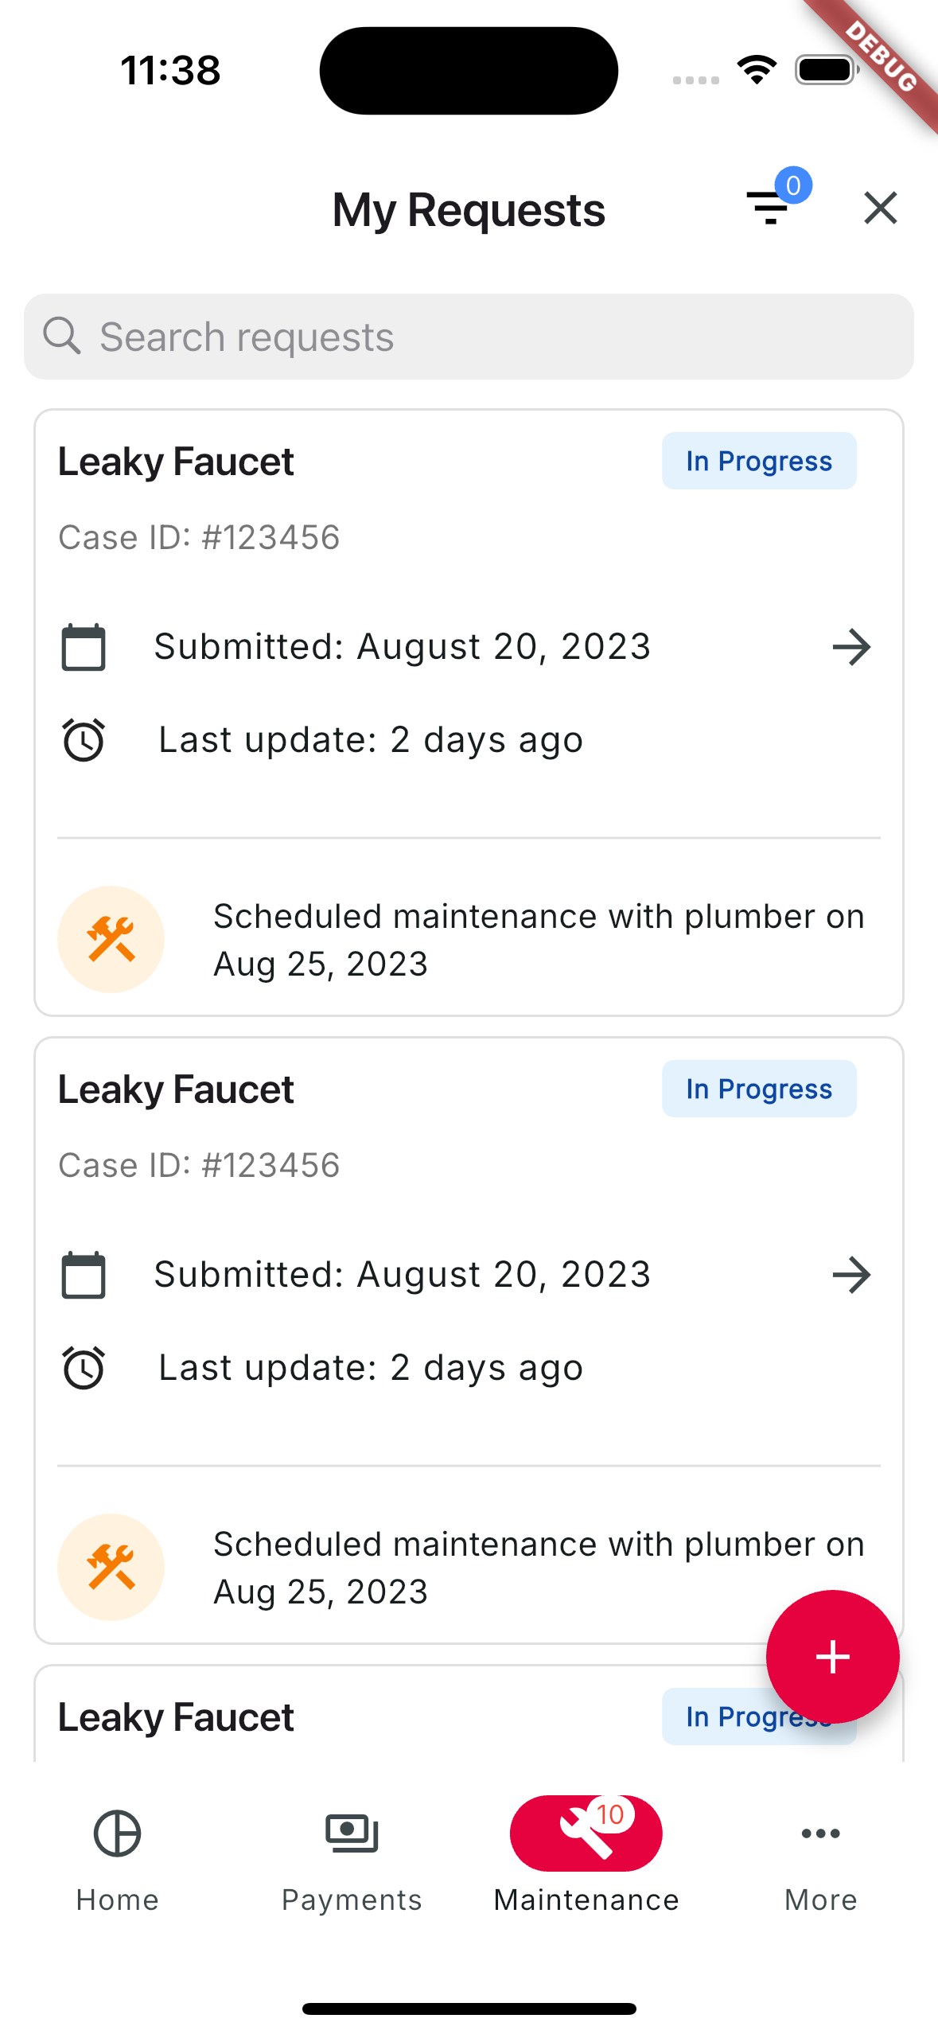Tap the clock icon next to Last update
Image resolution: width=938 pixels, height=2034 pixels.
click(84, 738)
